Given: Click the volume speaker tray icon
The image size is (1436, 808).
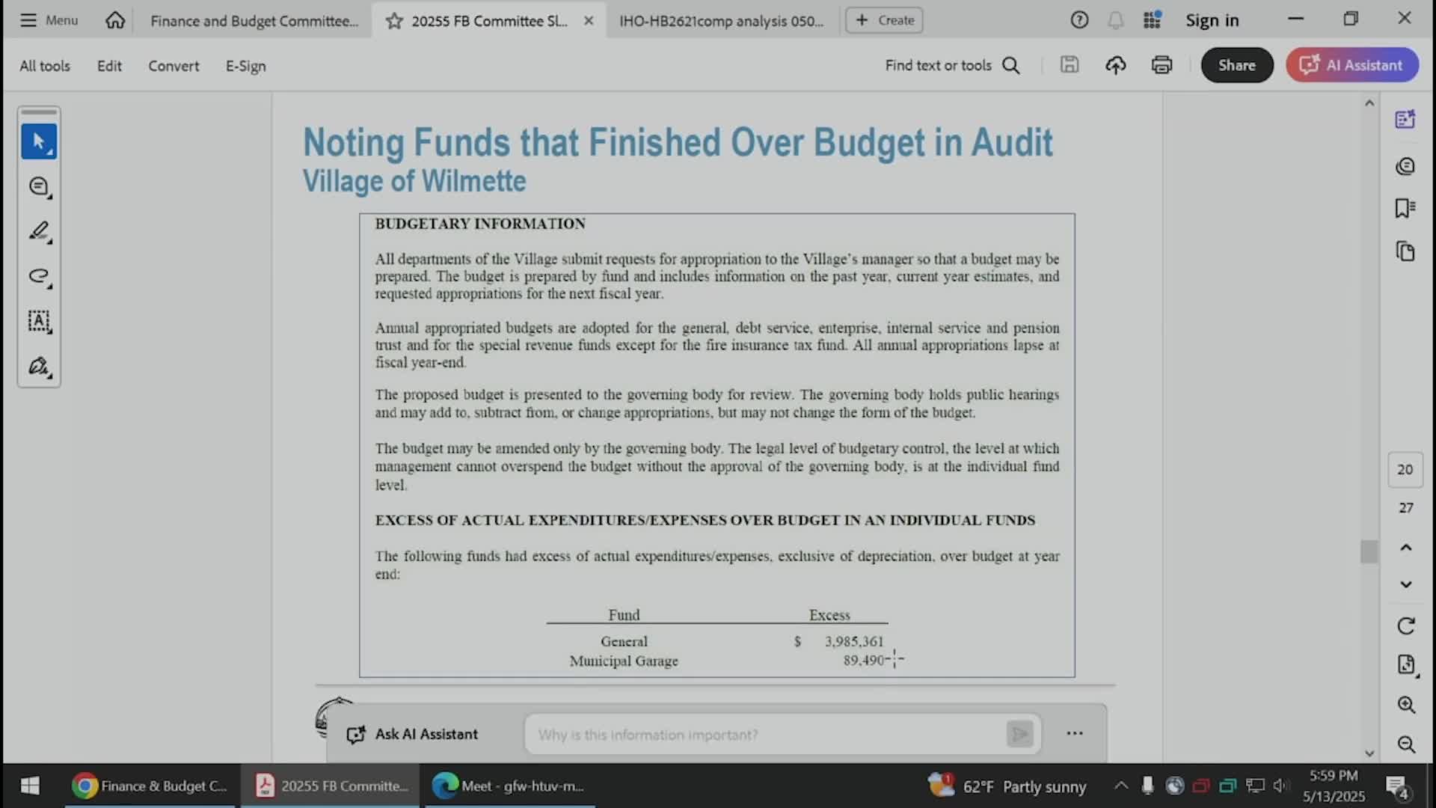Looking at the screenshot, I should click(x=1281, y=786).
